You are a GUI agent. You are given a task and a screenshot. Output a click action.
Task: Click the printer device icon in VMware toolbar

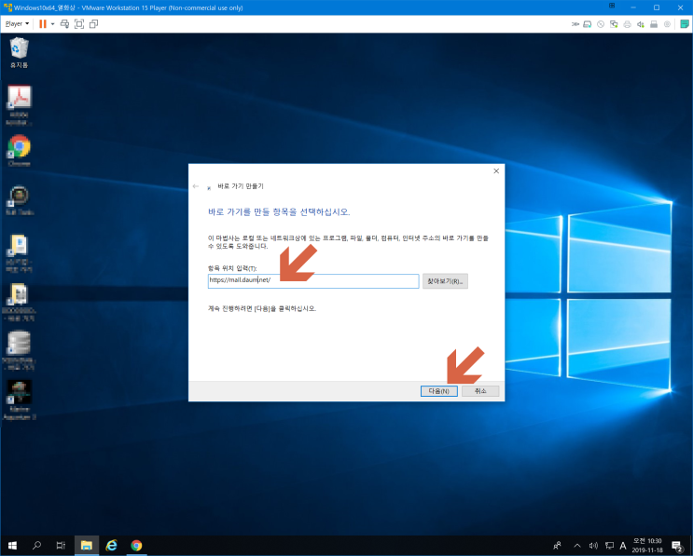[x=627, y=24]
